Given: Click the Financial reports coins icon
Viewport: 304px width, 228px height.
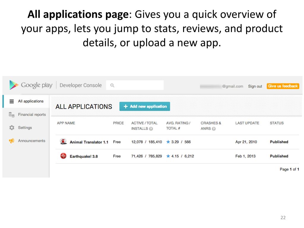Looking at the screenshot, I should pos(12,115).
